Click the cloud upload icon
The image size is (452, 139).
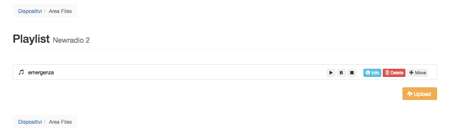tap(410, 94)
